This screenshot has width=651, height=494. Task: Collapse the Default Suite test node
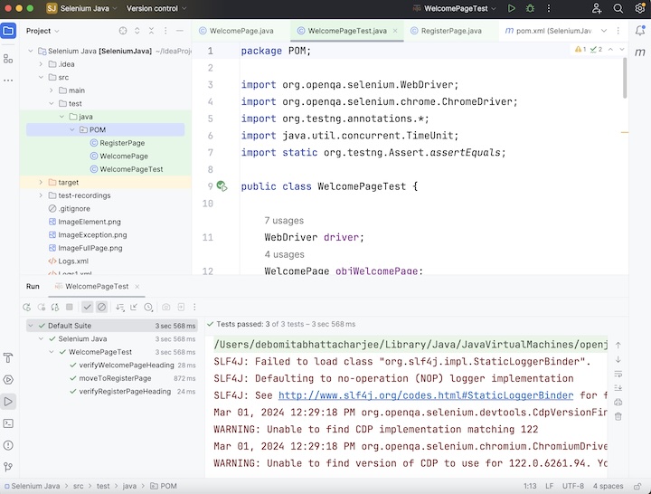[x=30, y=325]
